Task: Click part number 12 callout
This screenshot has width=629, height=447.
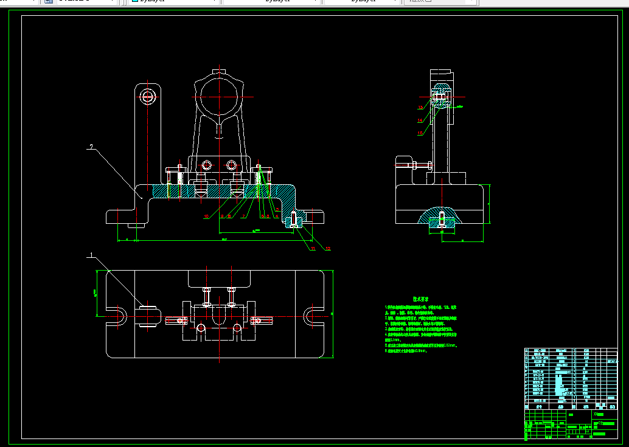Action: click(x=327, y=248)
